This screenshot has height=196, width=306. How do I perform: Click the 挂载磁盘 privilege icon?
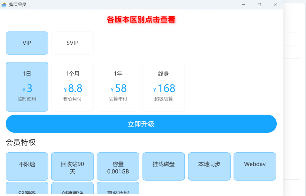point(163,166)
